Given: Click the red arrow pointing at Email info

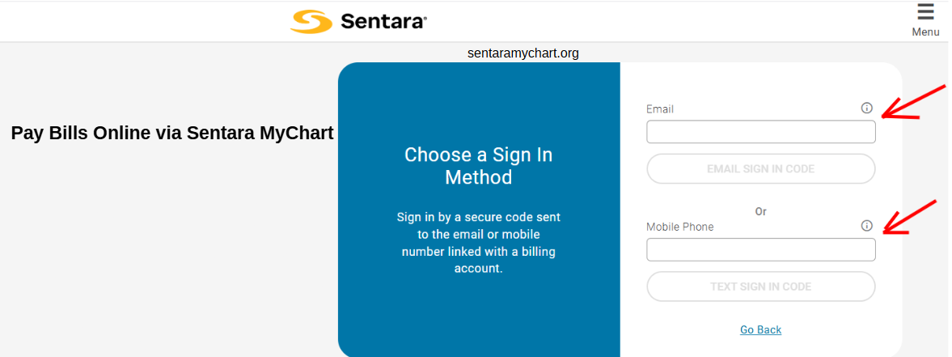Looking at the screenshot, I should click(x=913, y=104).
